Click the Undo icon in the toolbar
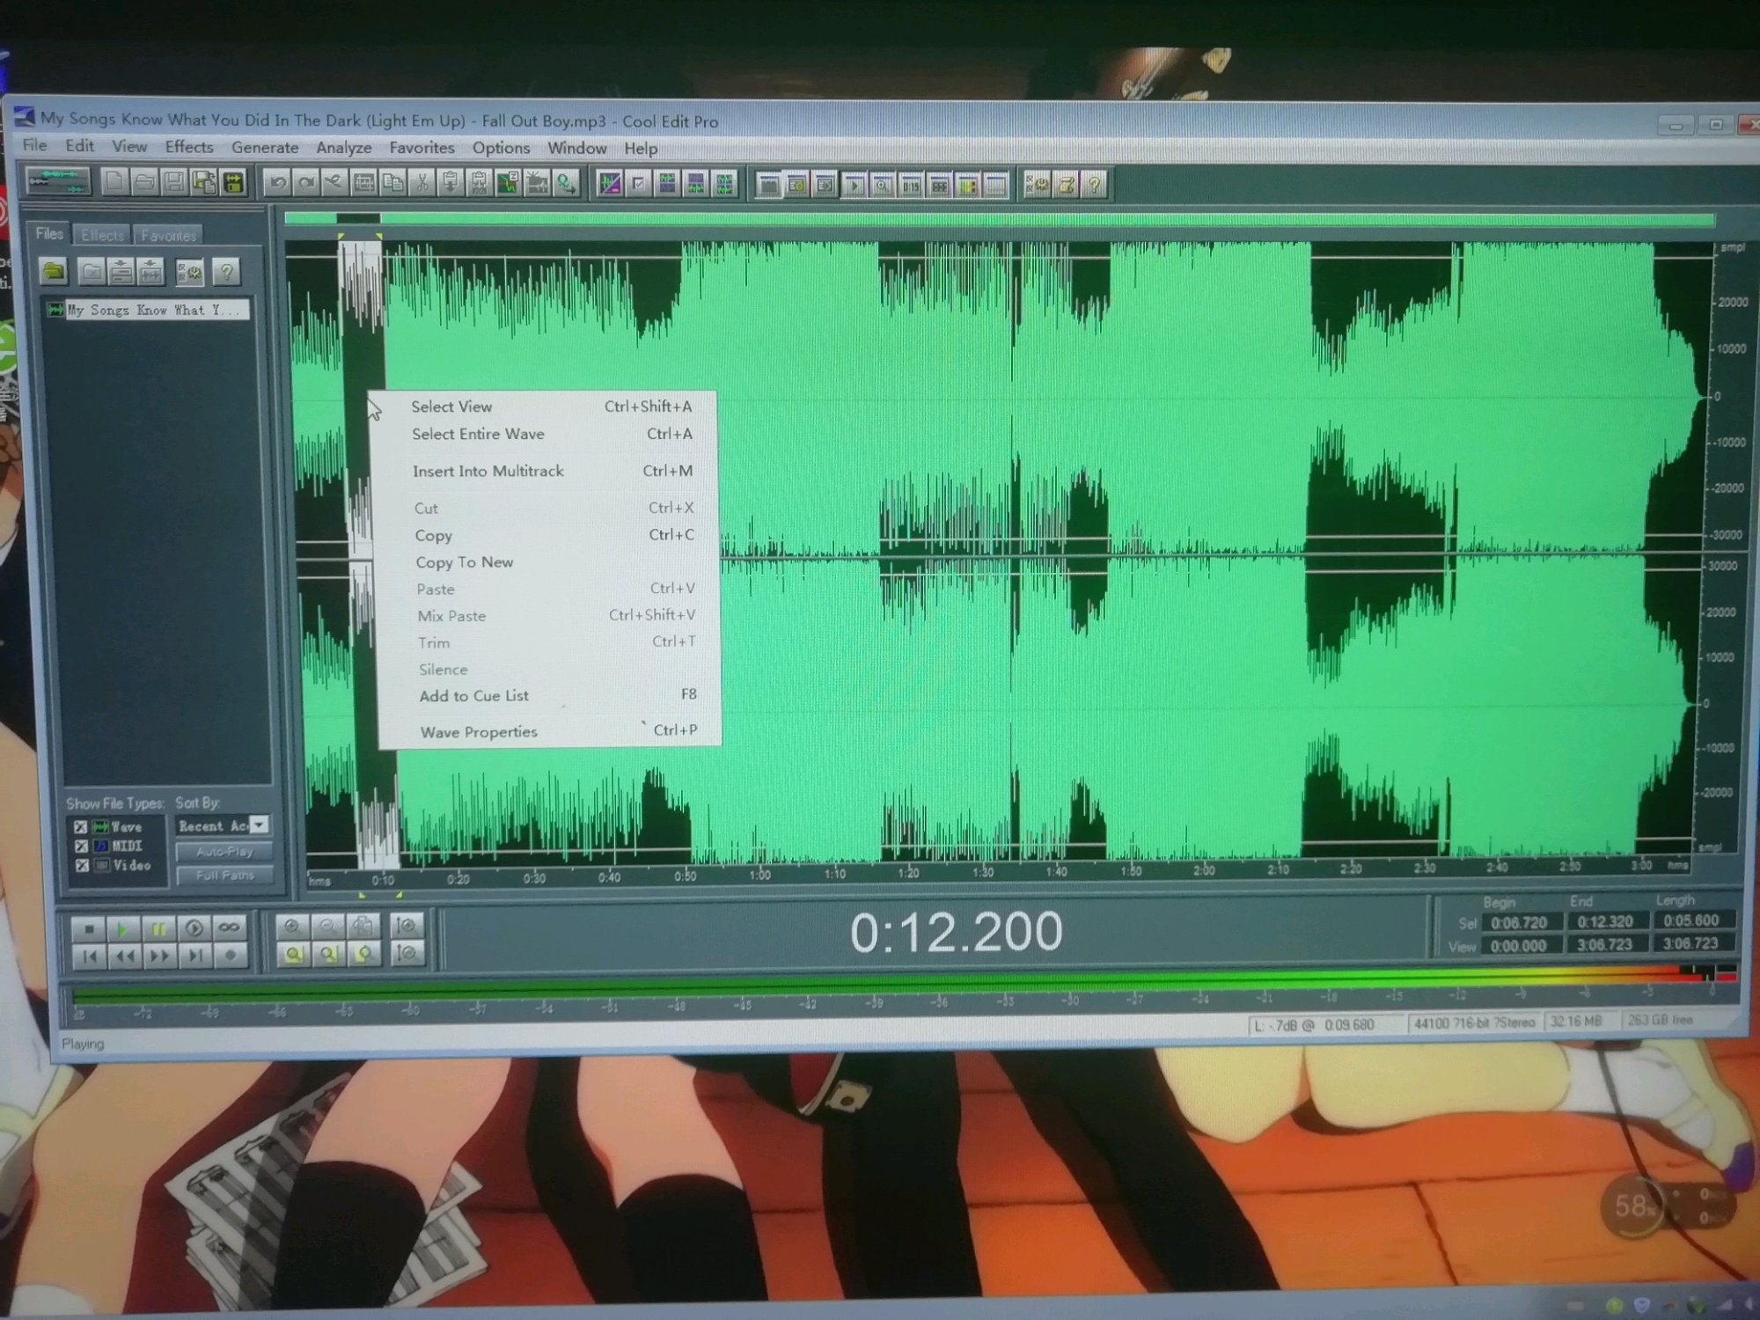This screenshot has width=1760, height=1320. [x=278, y=183]
